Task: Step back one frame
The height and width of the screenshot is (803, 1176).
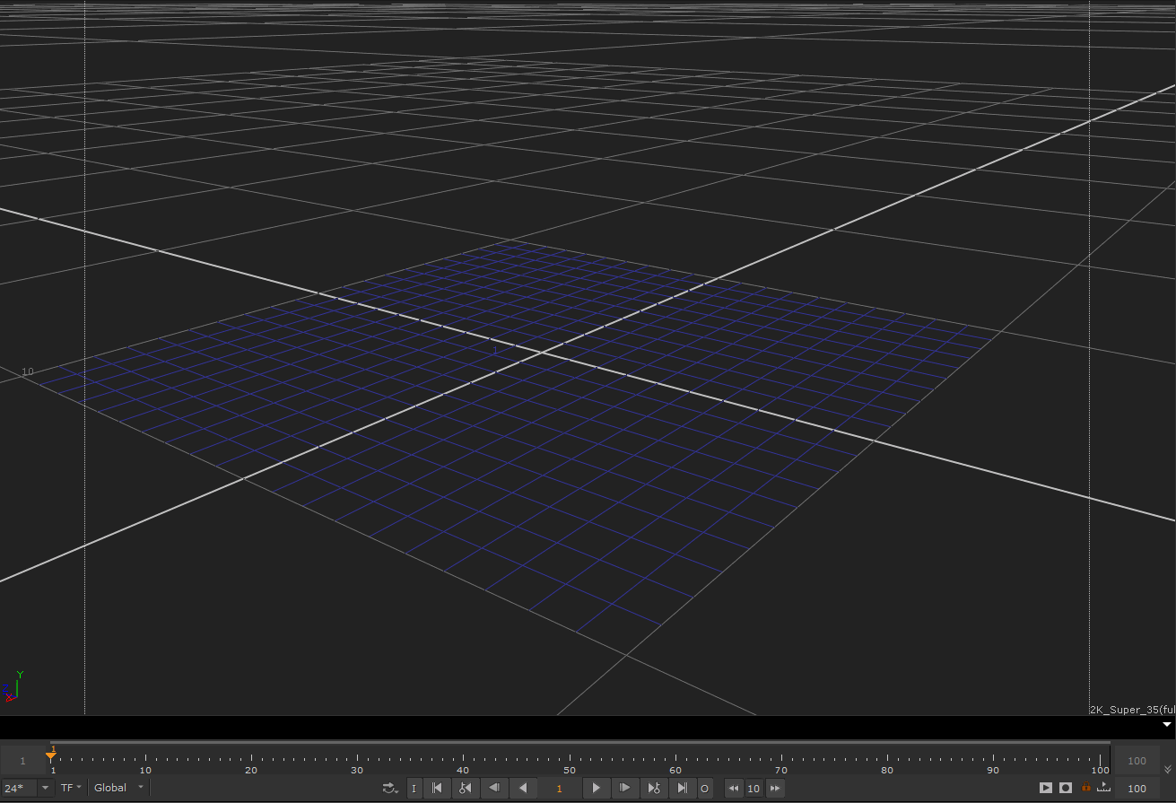Action: pyautogui.click(x=493, y=788)
